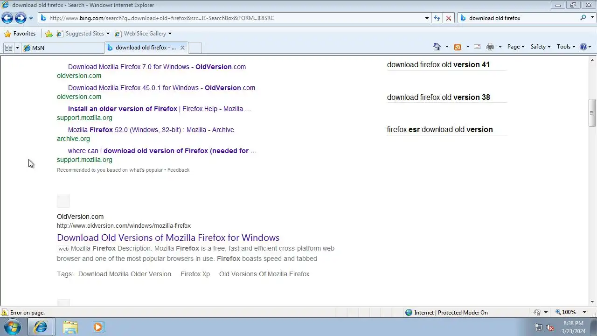Click the 'Error on page' warning icon
The height and width of the screenshot is (336, 597).
[x=5, y=313]
